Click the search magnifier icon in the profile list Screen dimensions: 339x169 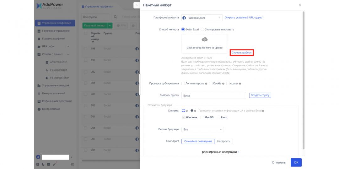click(116, 17)
